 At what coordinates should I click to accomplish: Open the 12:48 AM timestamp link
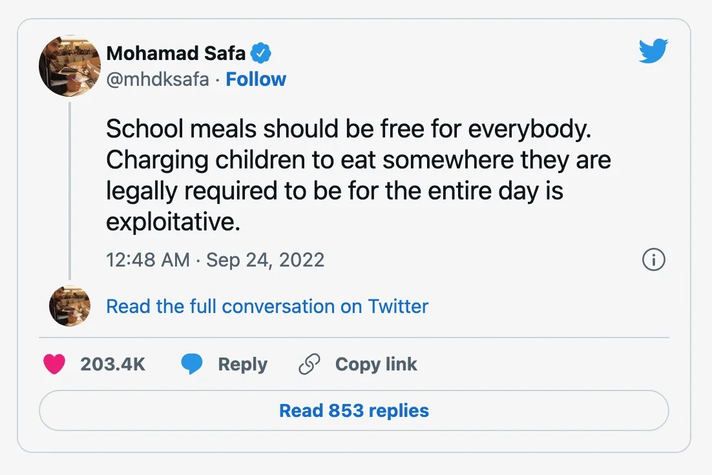click(x=147, y=260)
